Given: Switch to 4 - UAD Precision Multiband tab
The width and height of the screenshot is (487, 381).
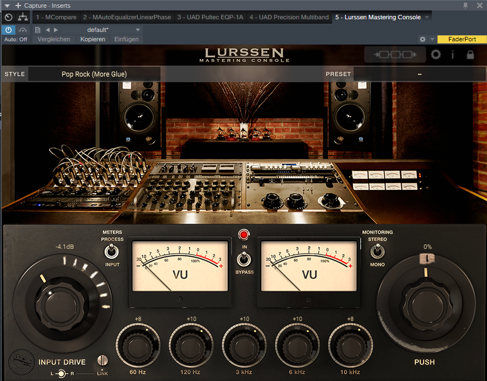Looking at the screenshot, I should tap(289, 17).
